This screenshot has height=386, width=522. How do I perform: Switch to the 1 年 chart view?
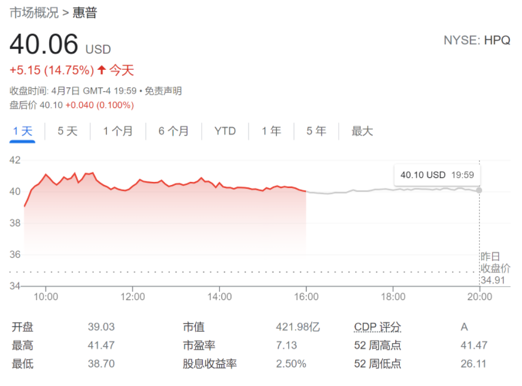click(271, 131)
